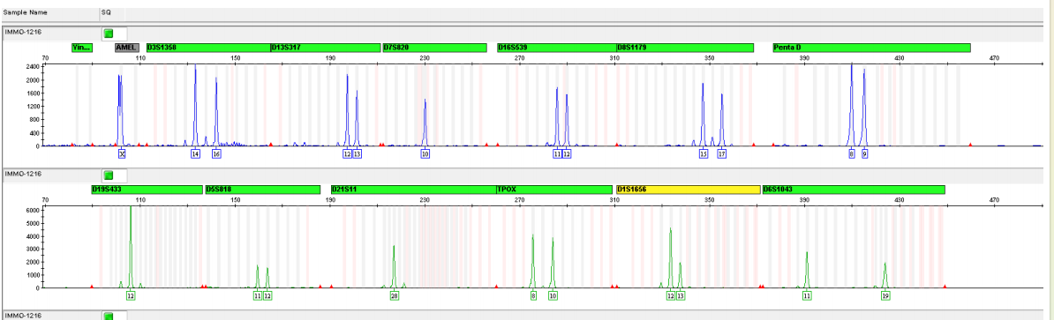Click allele label 11 under D5S818
The height and width of the screenshot is (320, 1054).
pos(258,296)
